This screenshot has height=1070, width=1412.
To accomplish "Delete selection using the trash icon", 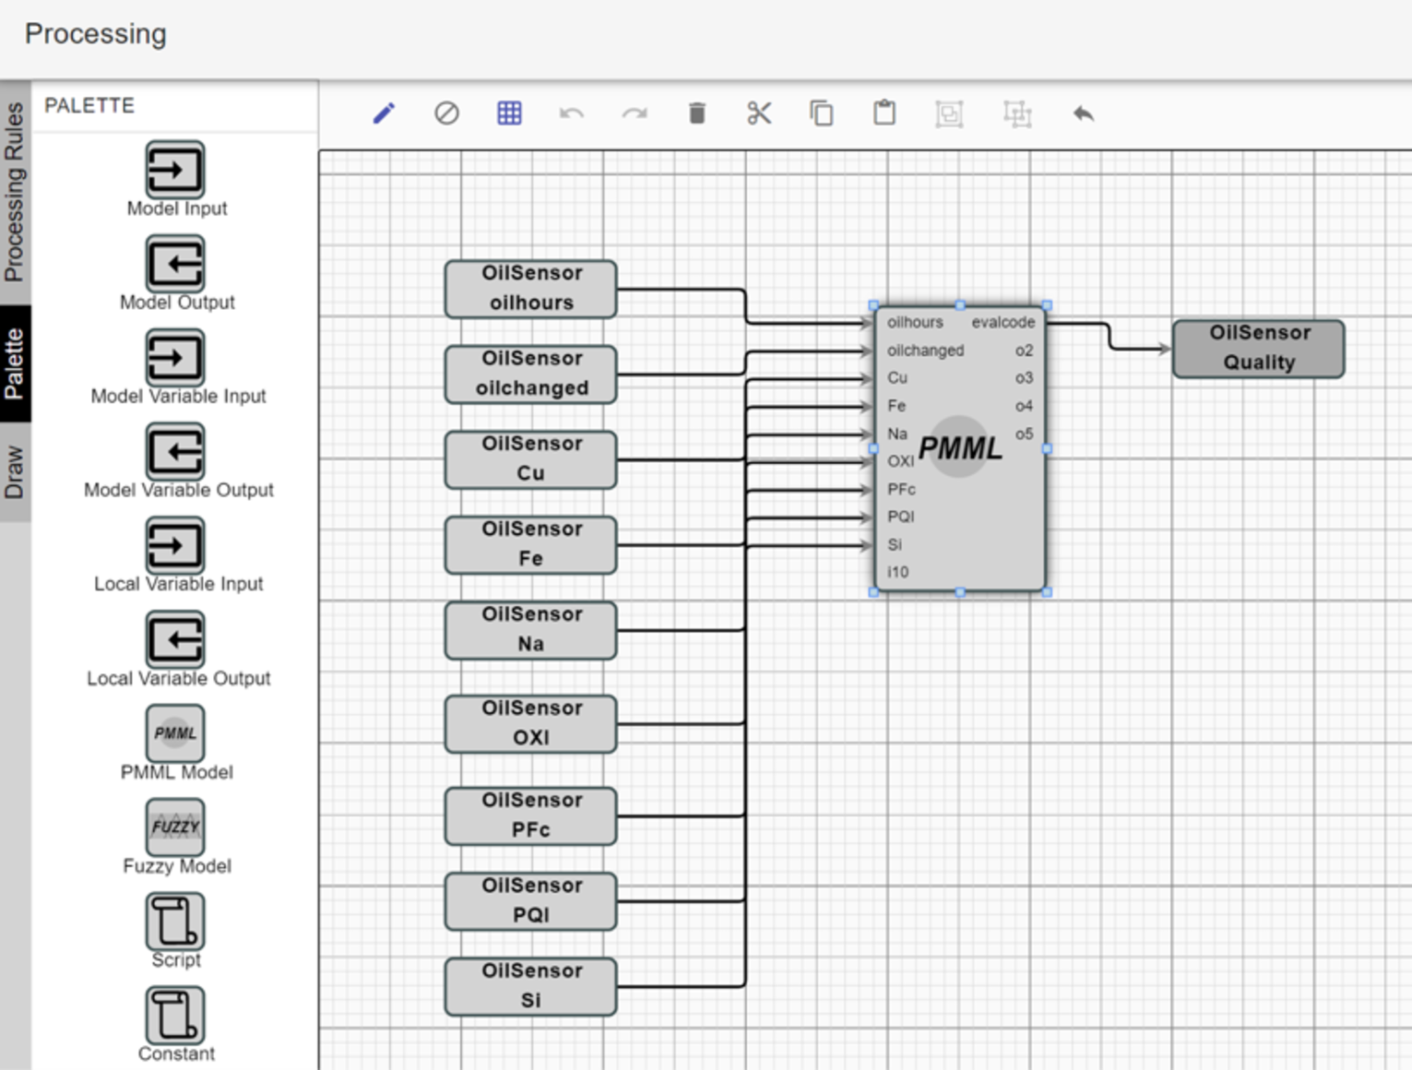I will (697, 113).
